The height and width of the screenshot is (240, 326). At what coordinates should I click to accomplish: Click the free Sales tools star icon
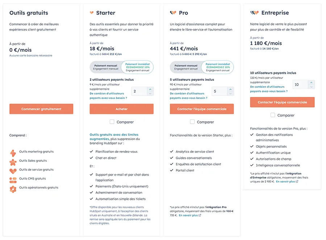[x=13, y=162]
